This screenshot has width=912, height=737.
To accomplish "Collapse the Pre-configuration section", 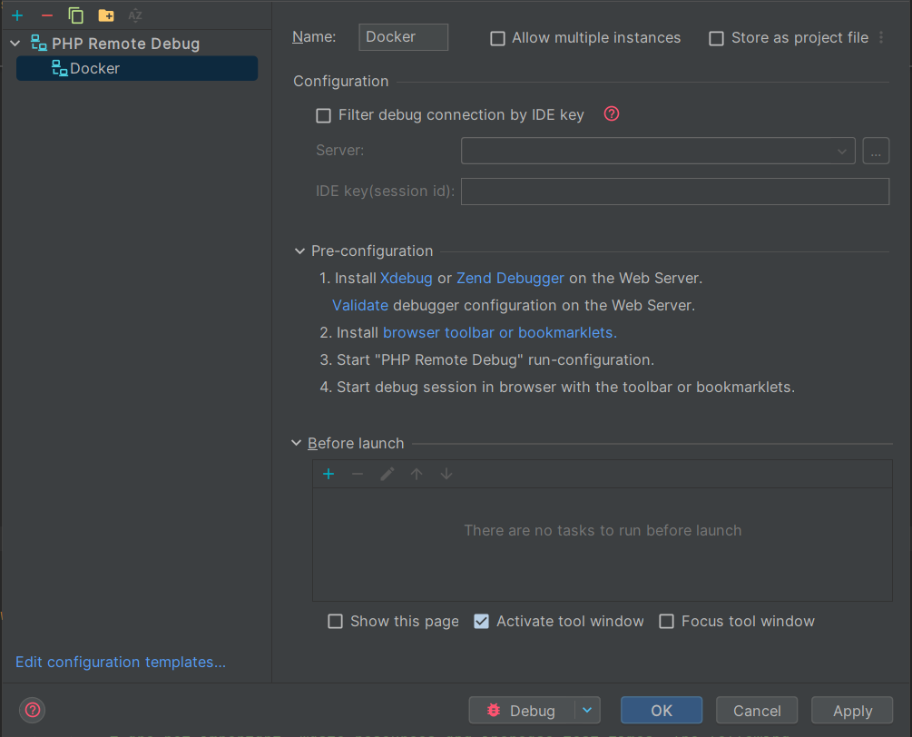I will (x=299, y=251).
